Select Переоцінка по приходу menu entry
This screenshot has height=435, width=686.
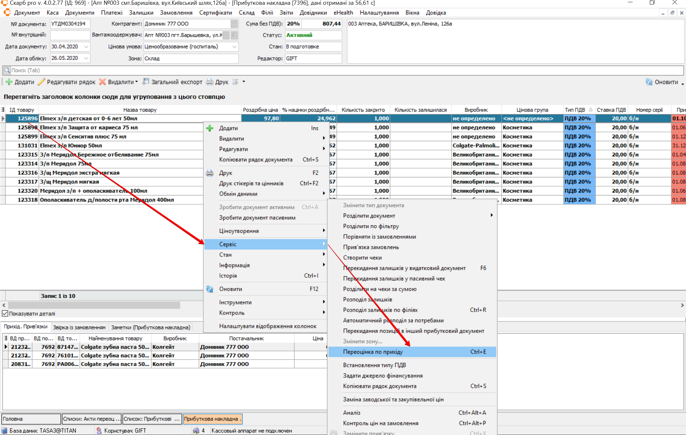(x=373, y=352)
